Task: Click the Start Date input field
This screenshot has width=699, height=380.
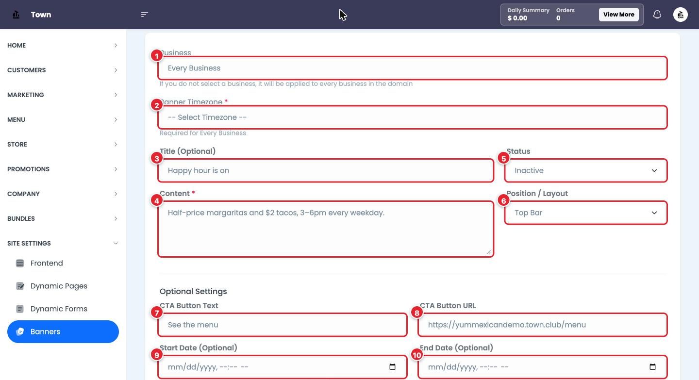Action: (283, 367)
